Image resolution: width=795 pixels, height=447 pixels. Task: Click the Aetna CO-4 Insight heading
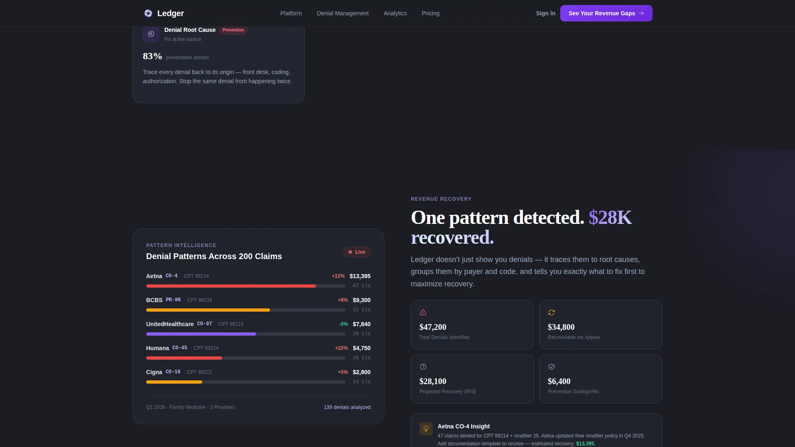coord(463,426)
